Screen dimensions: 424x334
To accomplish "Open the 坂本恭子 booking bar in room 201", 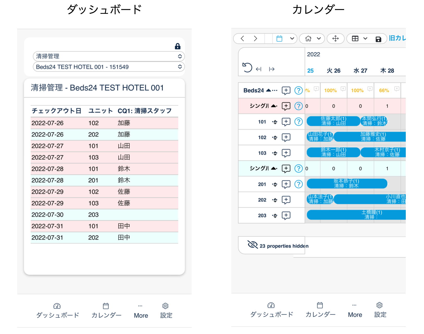I will point(346,184).
